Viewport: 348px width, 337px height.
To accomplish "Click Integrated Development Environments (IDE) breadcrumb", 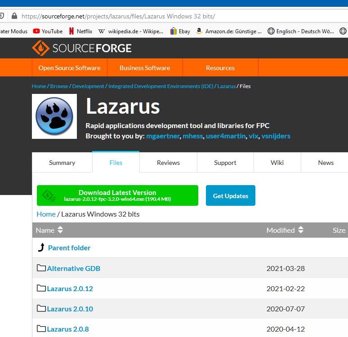I will click(x=161, y=86).
